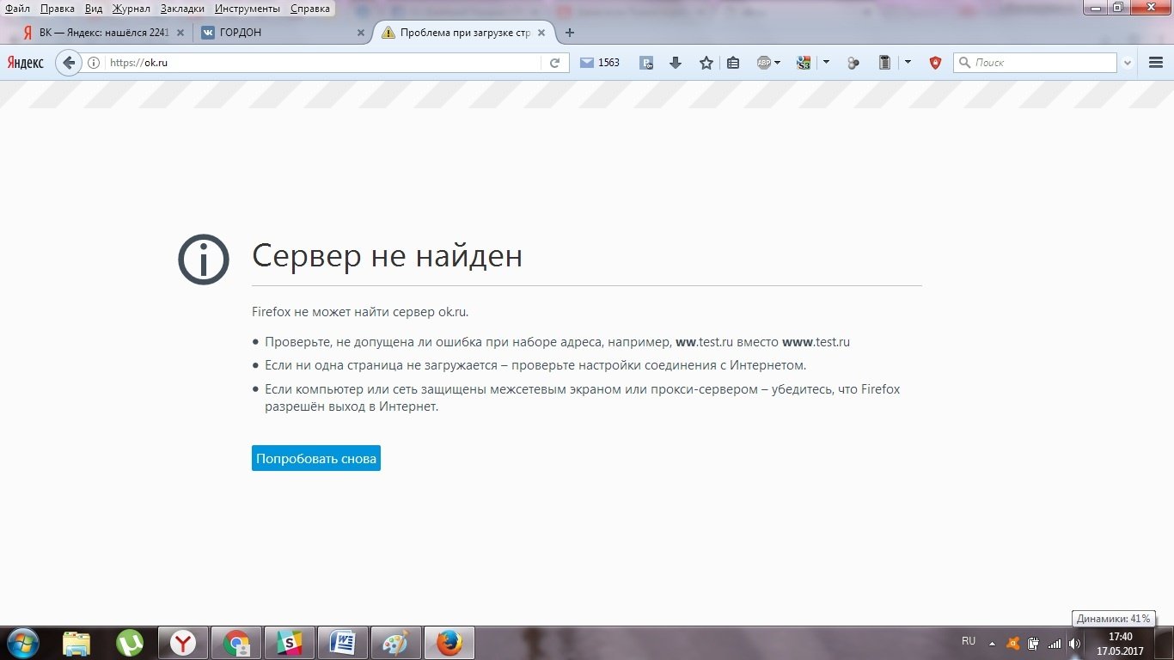Open the Downloads arrow icon
The height and width of the screenshot is (660, 1174).
676,63
